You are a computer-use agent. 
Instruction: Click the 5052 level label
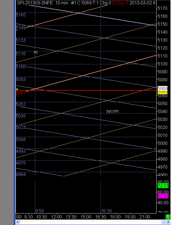(20, 104)
